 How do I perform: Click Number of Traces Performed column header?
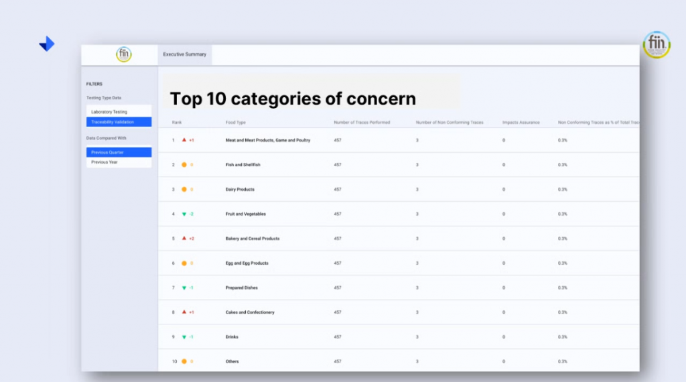(362, 123)
